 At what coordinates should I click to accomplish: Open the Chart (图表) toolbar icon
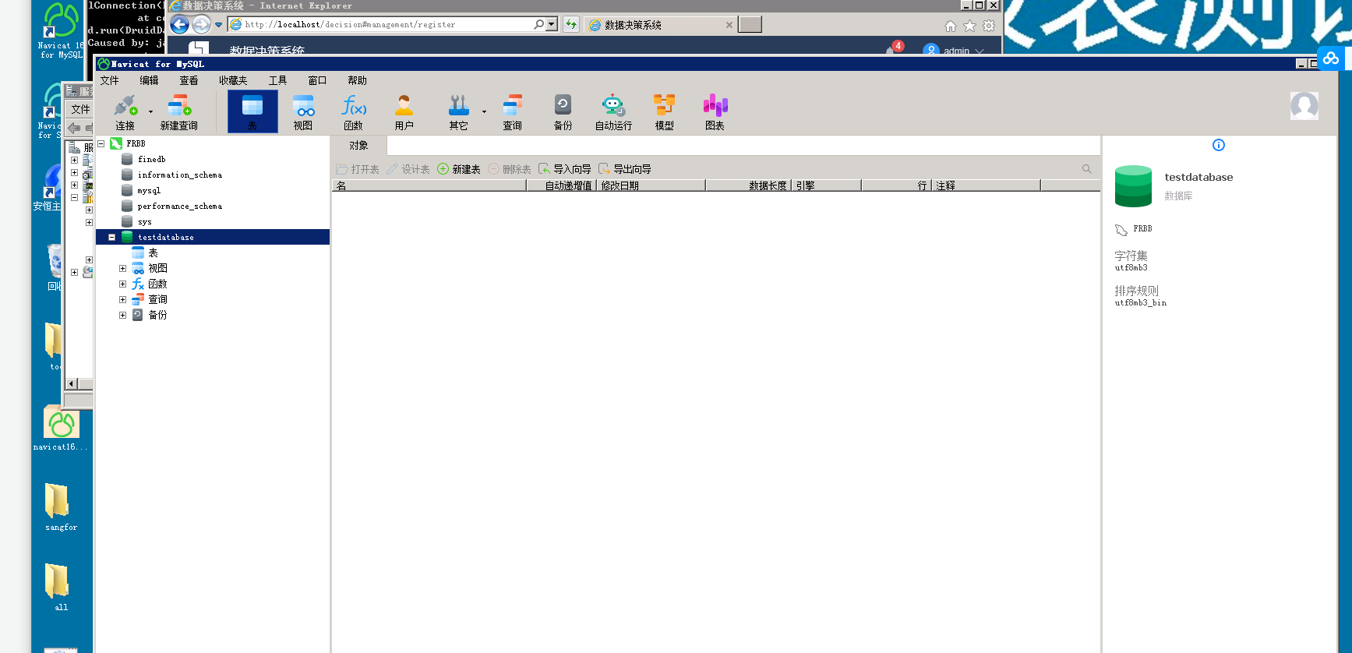point(715,111)
